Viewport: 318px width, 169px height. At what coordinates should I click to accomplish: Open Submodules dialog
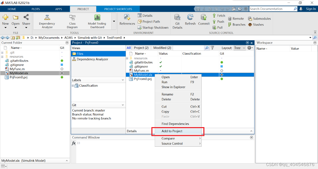point(259,19)
